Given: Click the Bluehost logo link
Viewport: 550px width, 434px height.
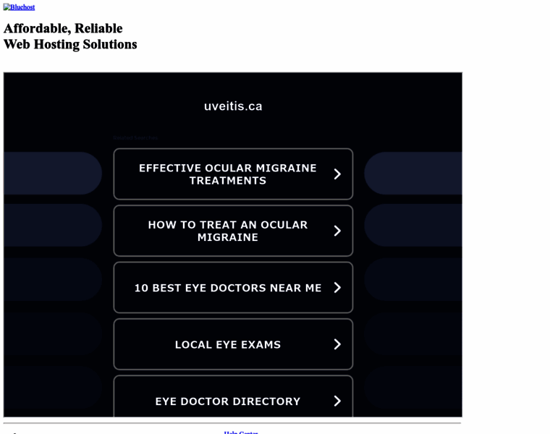Looking at the screenshot, I should coord(19,7).
